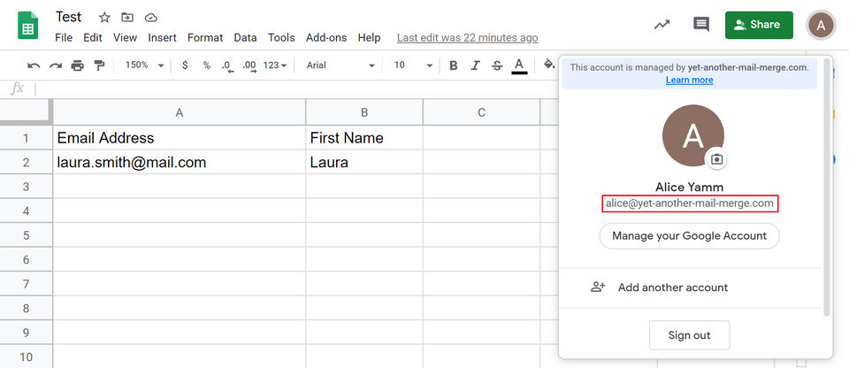Viewport: 849px width, 368px height.
Task: Open the activity trend icon
Action: (662, 25)
